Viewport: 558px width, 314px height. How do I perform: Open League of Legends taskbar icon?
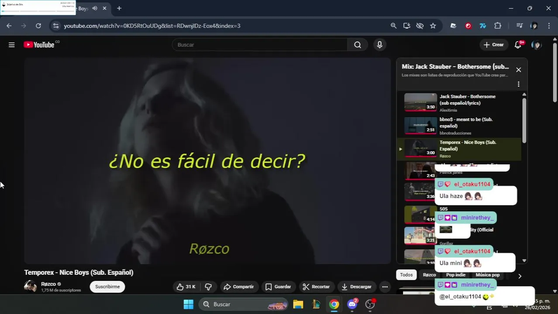click(x=316, y=304)
